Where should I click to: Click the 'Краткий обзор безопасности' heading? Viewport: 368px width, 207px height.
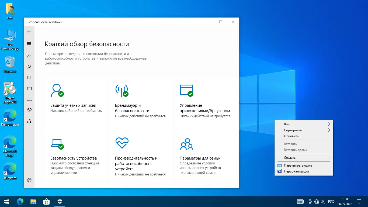click(x=87, y=44)
